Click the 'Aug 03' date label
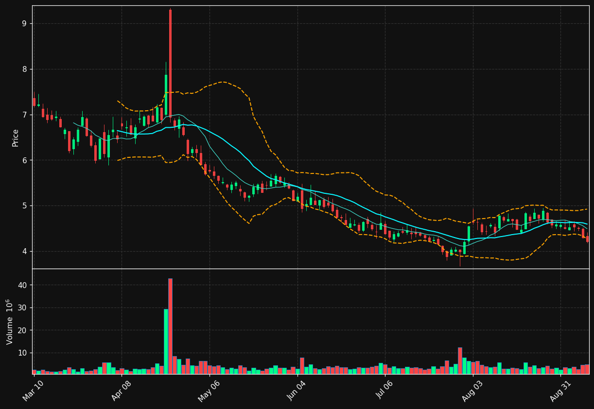The width and height of the screenshot is (594, 409). pyautogui.click(x=472, y=391)
